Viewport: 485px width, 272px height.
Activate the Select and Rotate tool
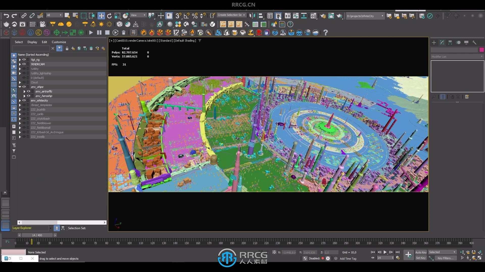tap(109, 16)
